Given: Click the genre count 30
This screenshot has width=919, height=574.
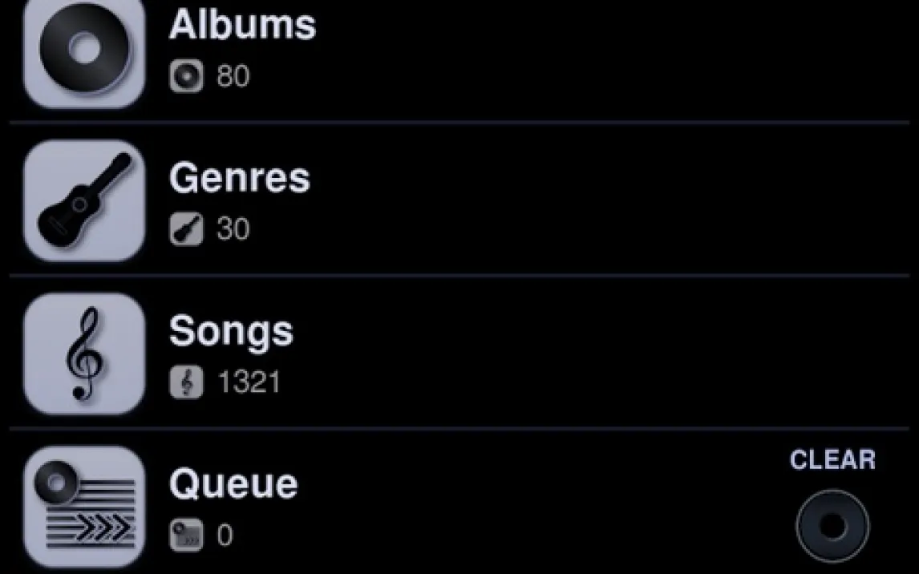Looking at the screenshot, I should tap(233, 230).
